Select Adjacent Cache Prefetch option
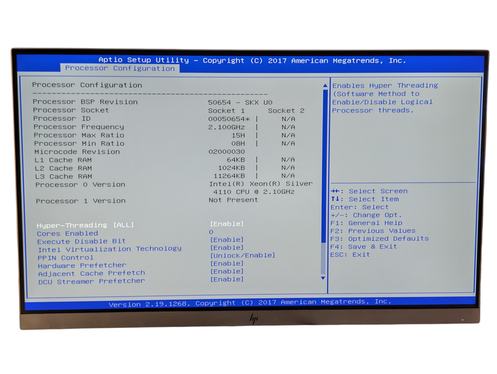This screenshot has width=497, height=374. pos(91,273)
